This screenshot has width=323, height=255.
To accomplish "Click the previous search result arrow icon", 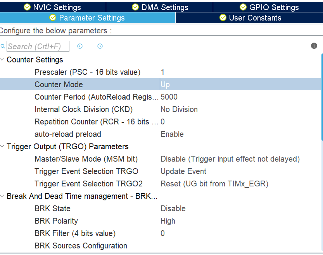I will [x=80, y=46].
